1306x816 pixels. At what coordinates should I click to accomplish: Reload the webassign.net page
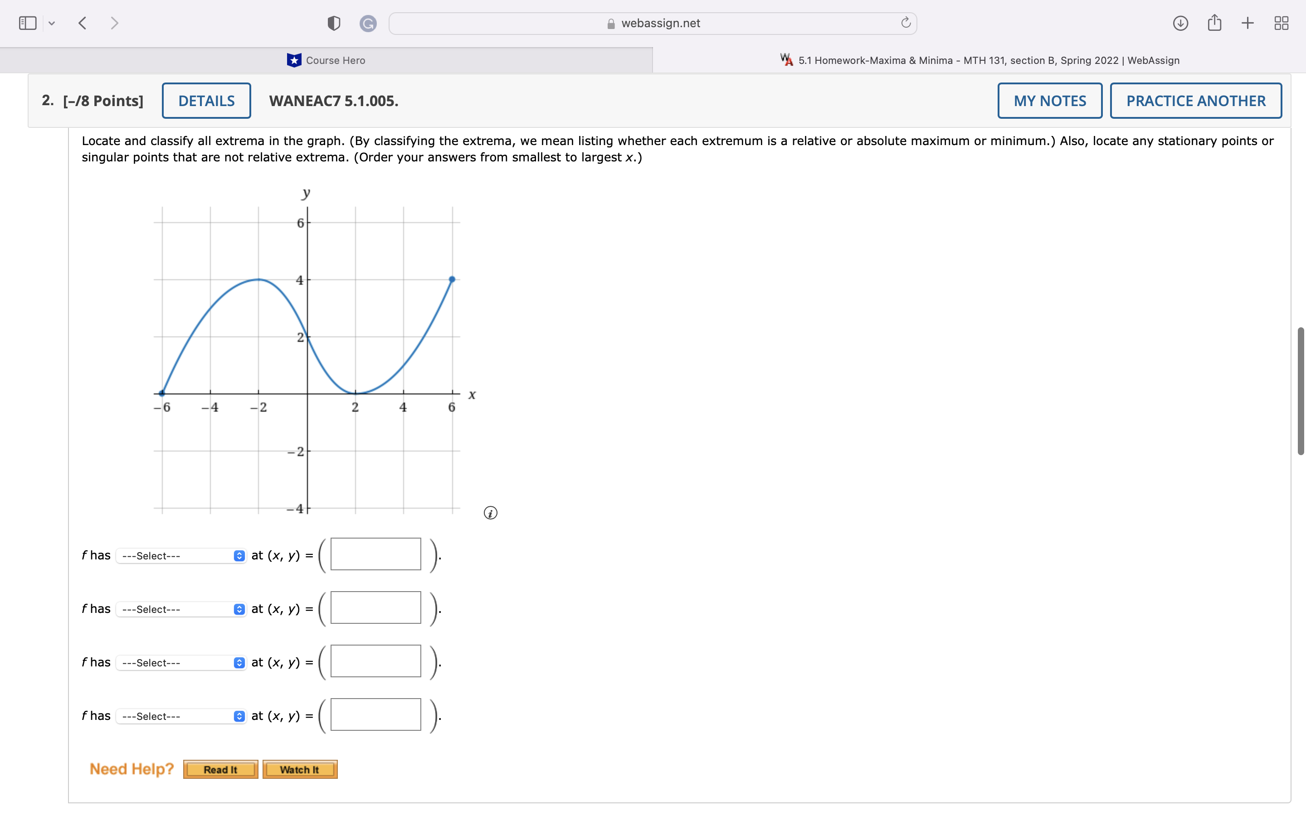[905, 23]
